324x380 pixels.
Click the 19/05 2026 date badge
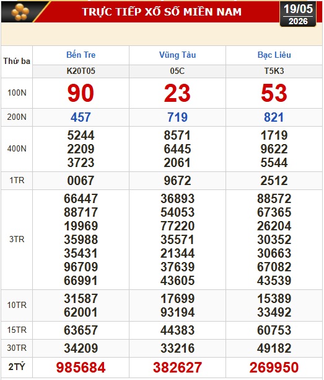tap(298, 14)
